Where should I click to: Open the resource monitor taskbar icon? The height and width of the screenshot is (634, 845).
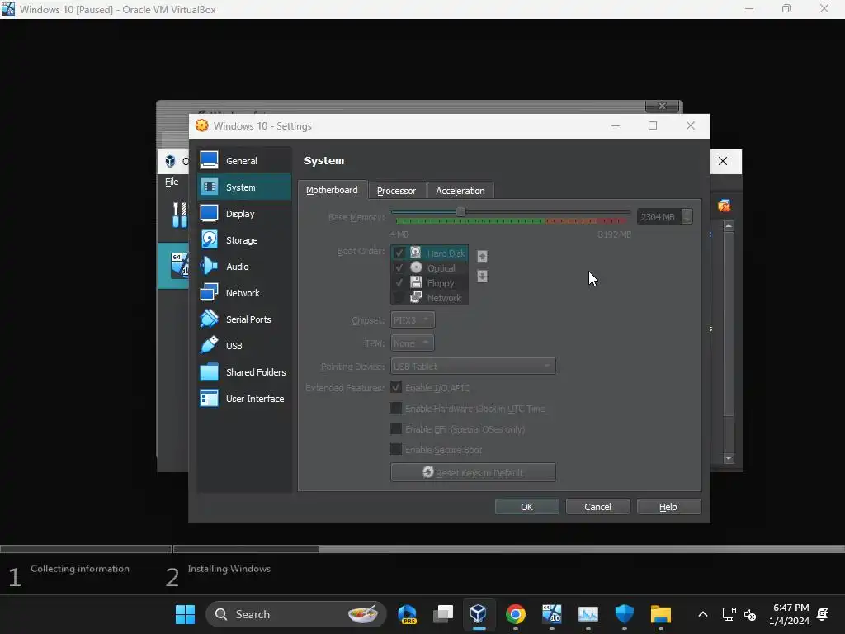588,614
